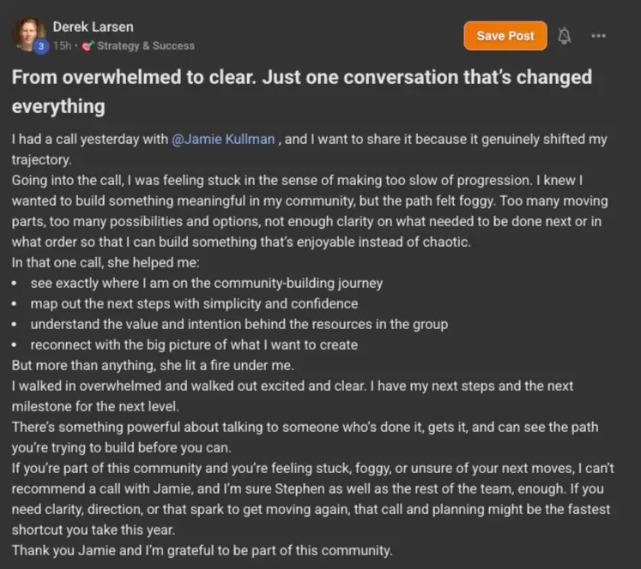Click the level 3 badge on avatar
Viewport: 641px width, 569px height.
pos(40,45)
